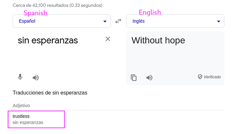Click the source text 'sin esperanzas'
Viewport: 242px width, 134px height.
pos(48,41)
